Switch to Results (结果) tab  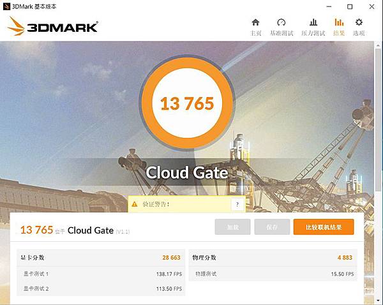point(339,27)
